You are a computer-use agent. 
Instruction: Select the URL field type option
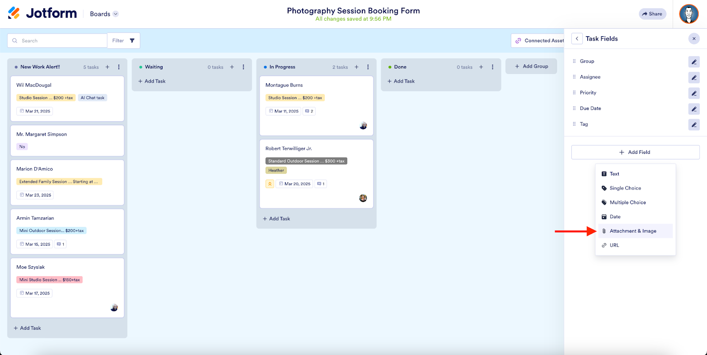pos(614,245)
